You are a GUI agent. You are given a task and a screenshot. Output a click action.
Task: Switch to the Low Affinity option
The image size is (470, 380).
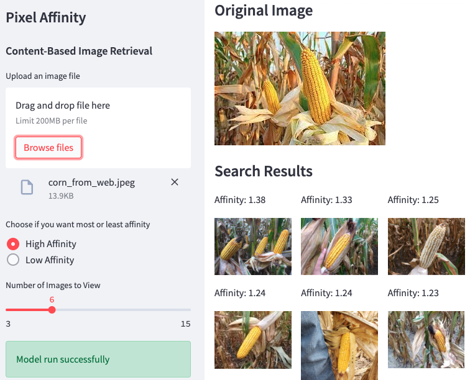pyautogui.click(x=12, y=260)
